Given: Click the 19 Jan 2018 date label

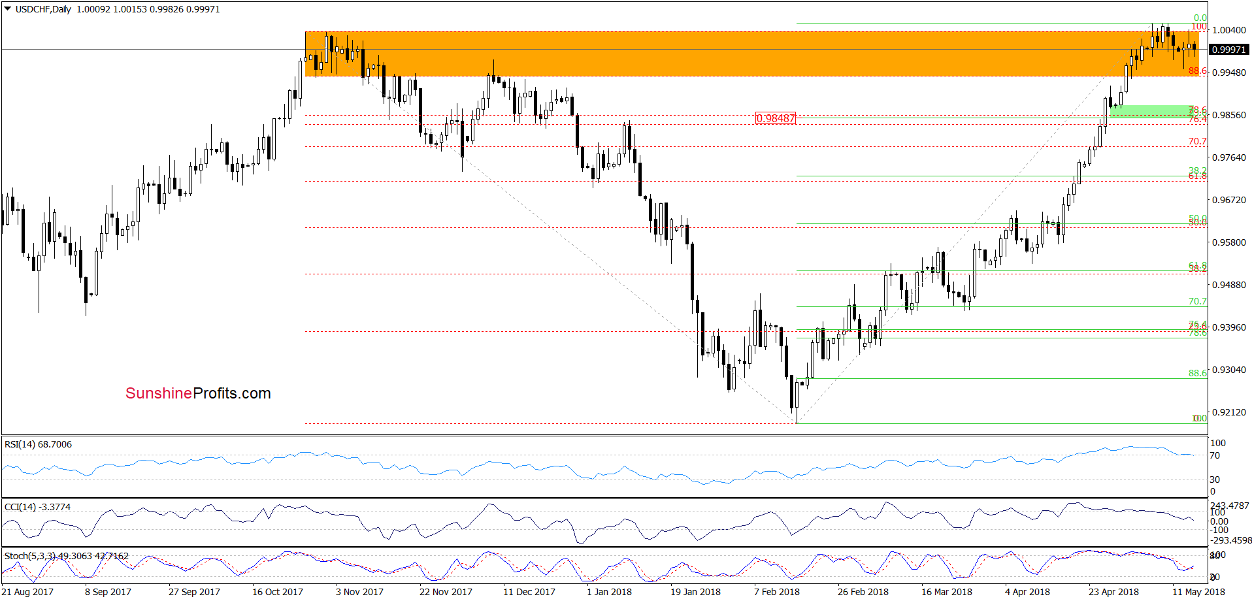Looking at the screenshot, I should [x=695, y=592].
